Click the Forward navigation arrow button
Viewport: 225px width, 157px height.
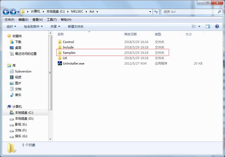pos(13,12)
